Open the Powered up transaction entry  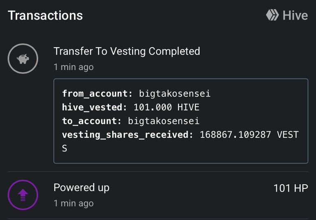pyautogui.click(x=158, y=195)
